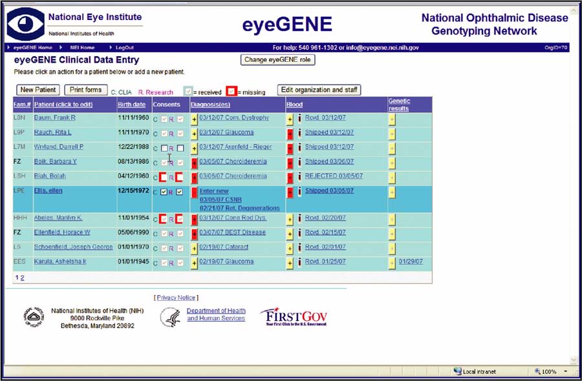582x381 pixels.
Task: Click red diagnosis plus for Blah, Bolah
Action: [x=194, y=178]
